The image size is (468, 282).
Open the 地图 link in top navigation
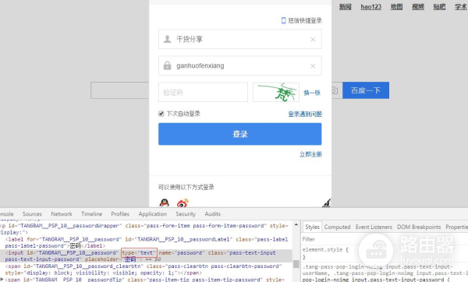click(x=397, y=6)
